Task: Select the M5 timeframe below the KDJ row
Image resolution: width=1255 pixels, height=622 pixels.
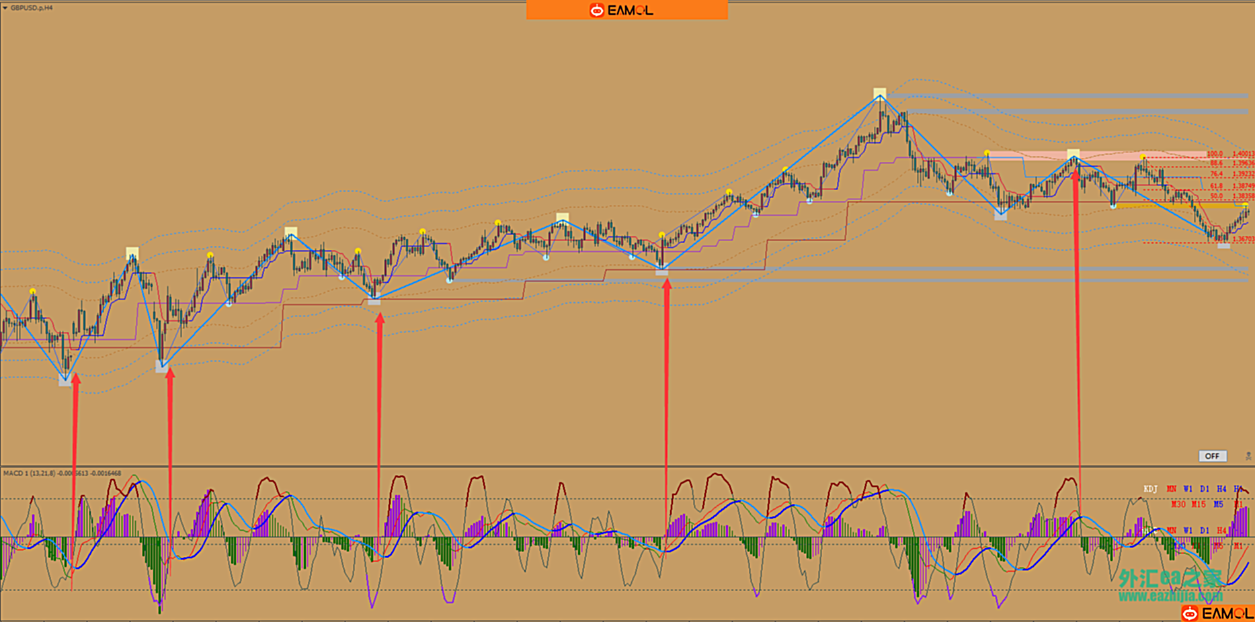Action: pyautogui.click(x=1218, y=504)
